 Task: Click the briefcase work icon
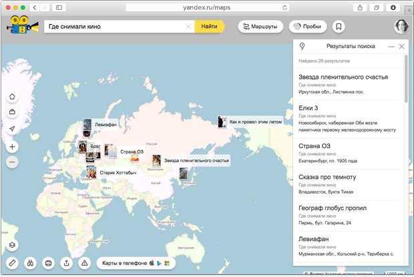coord(12,112)
